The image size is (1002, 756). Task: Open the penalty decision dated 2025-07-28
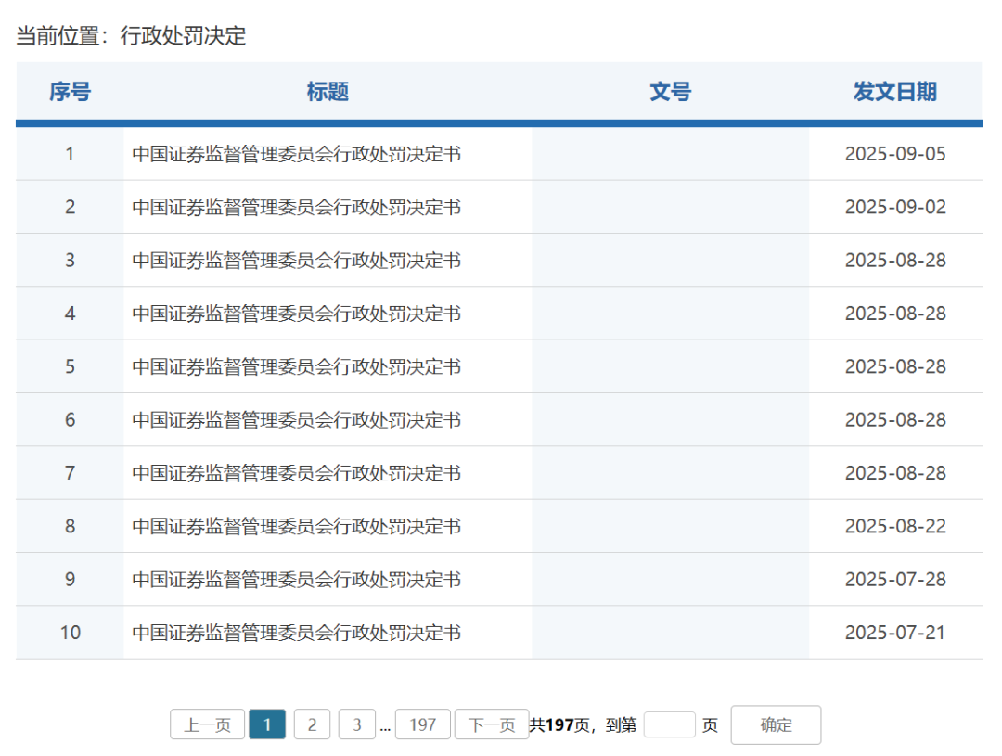(x=295, y=579)
